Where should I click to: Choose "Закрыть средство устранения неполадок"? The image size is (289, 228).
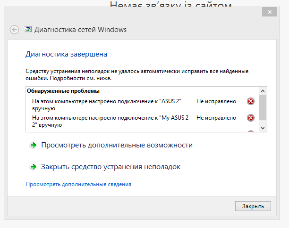(110, 167)
